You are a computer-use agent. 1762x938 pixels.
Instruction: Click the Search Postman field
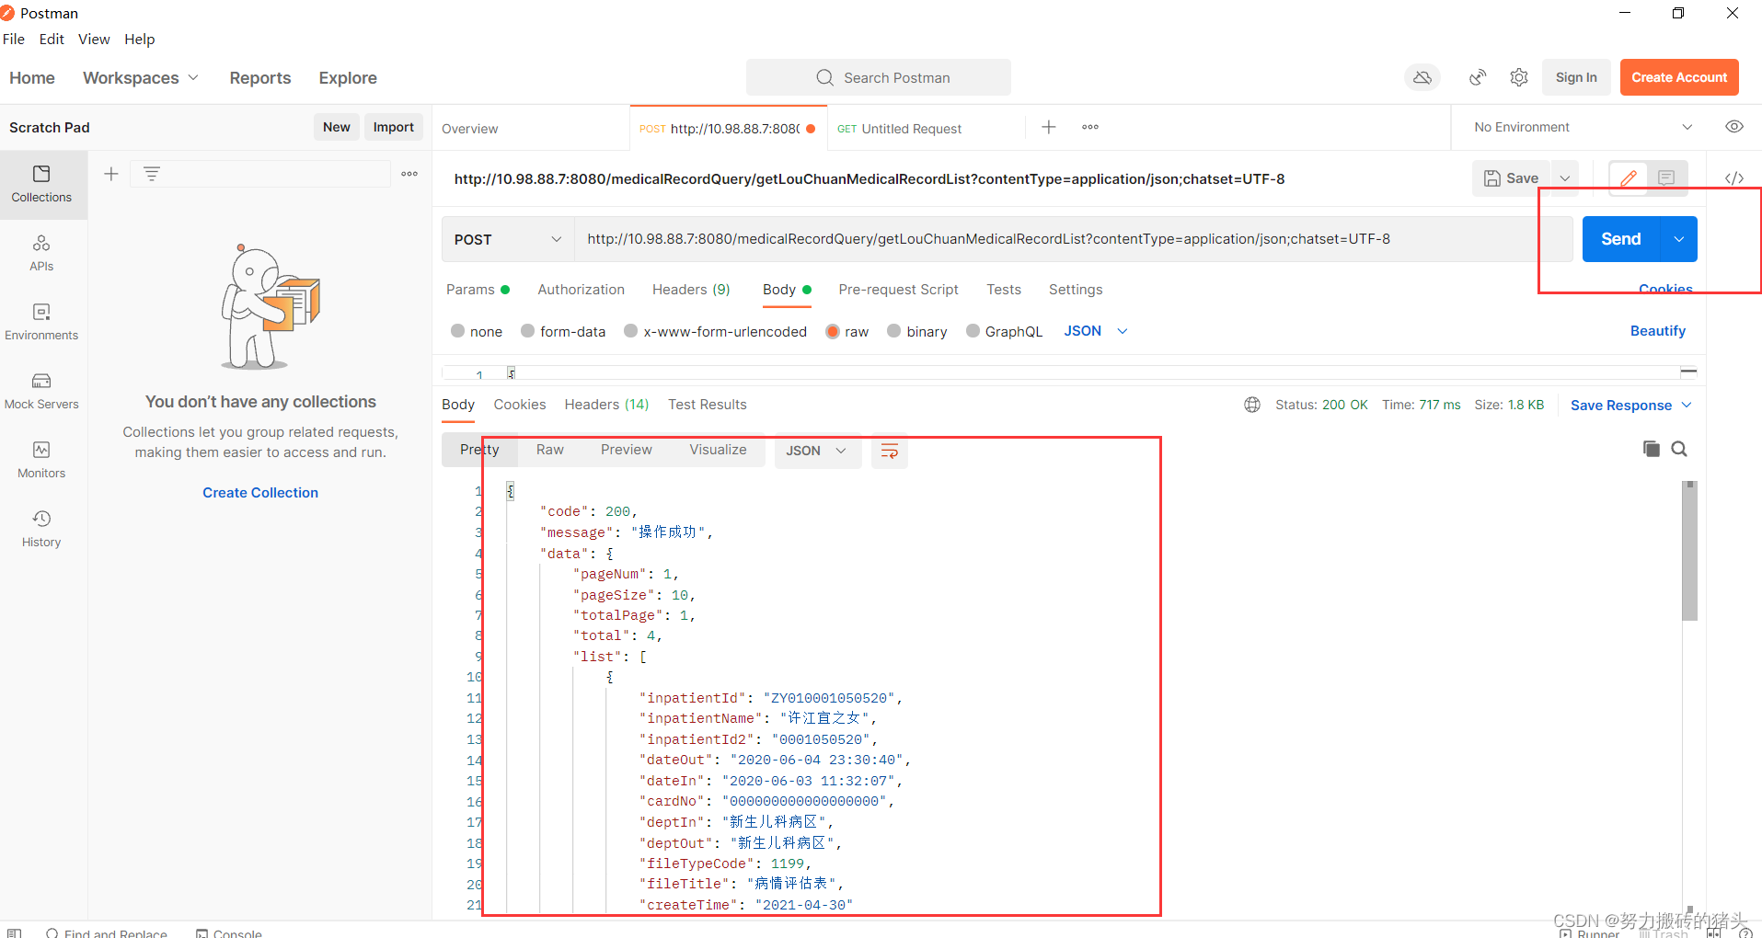pos(879,77)
